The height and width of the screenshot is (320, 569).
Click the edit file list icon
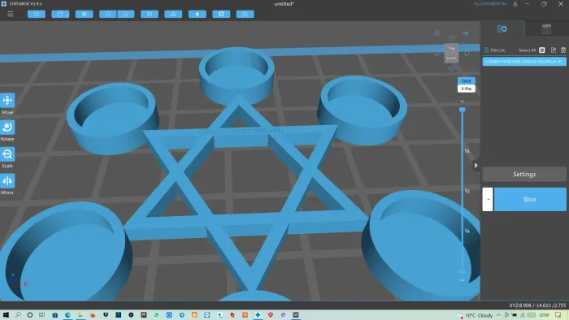tap(554, 50)
